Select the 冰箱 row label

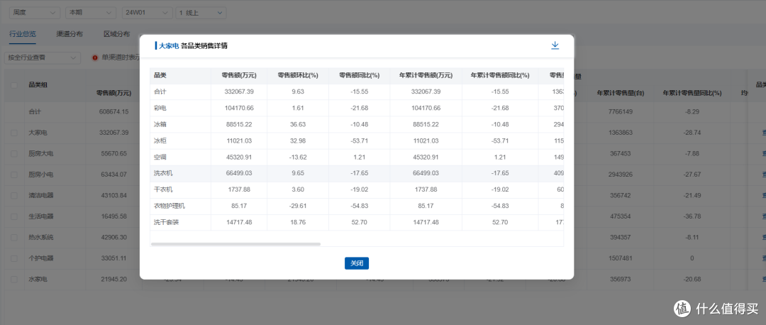pos(160,124)
